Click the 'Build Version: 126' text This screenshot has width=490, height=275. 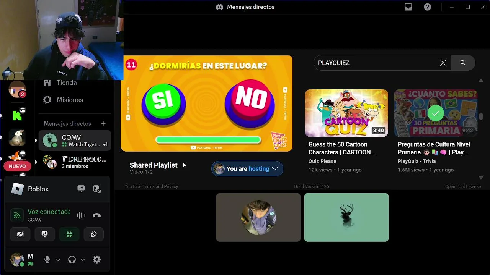(312, 186)
